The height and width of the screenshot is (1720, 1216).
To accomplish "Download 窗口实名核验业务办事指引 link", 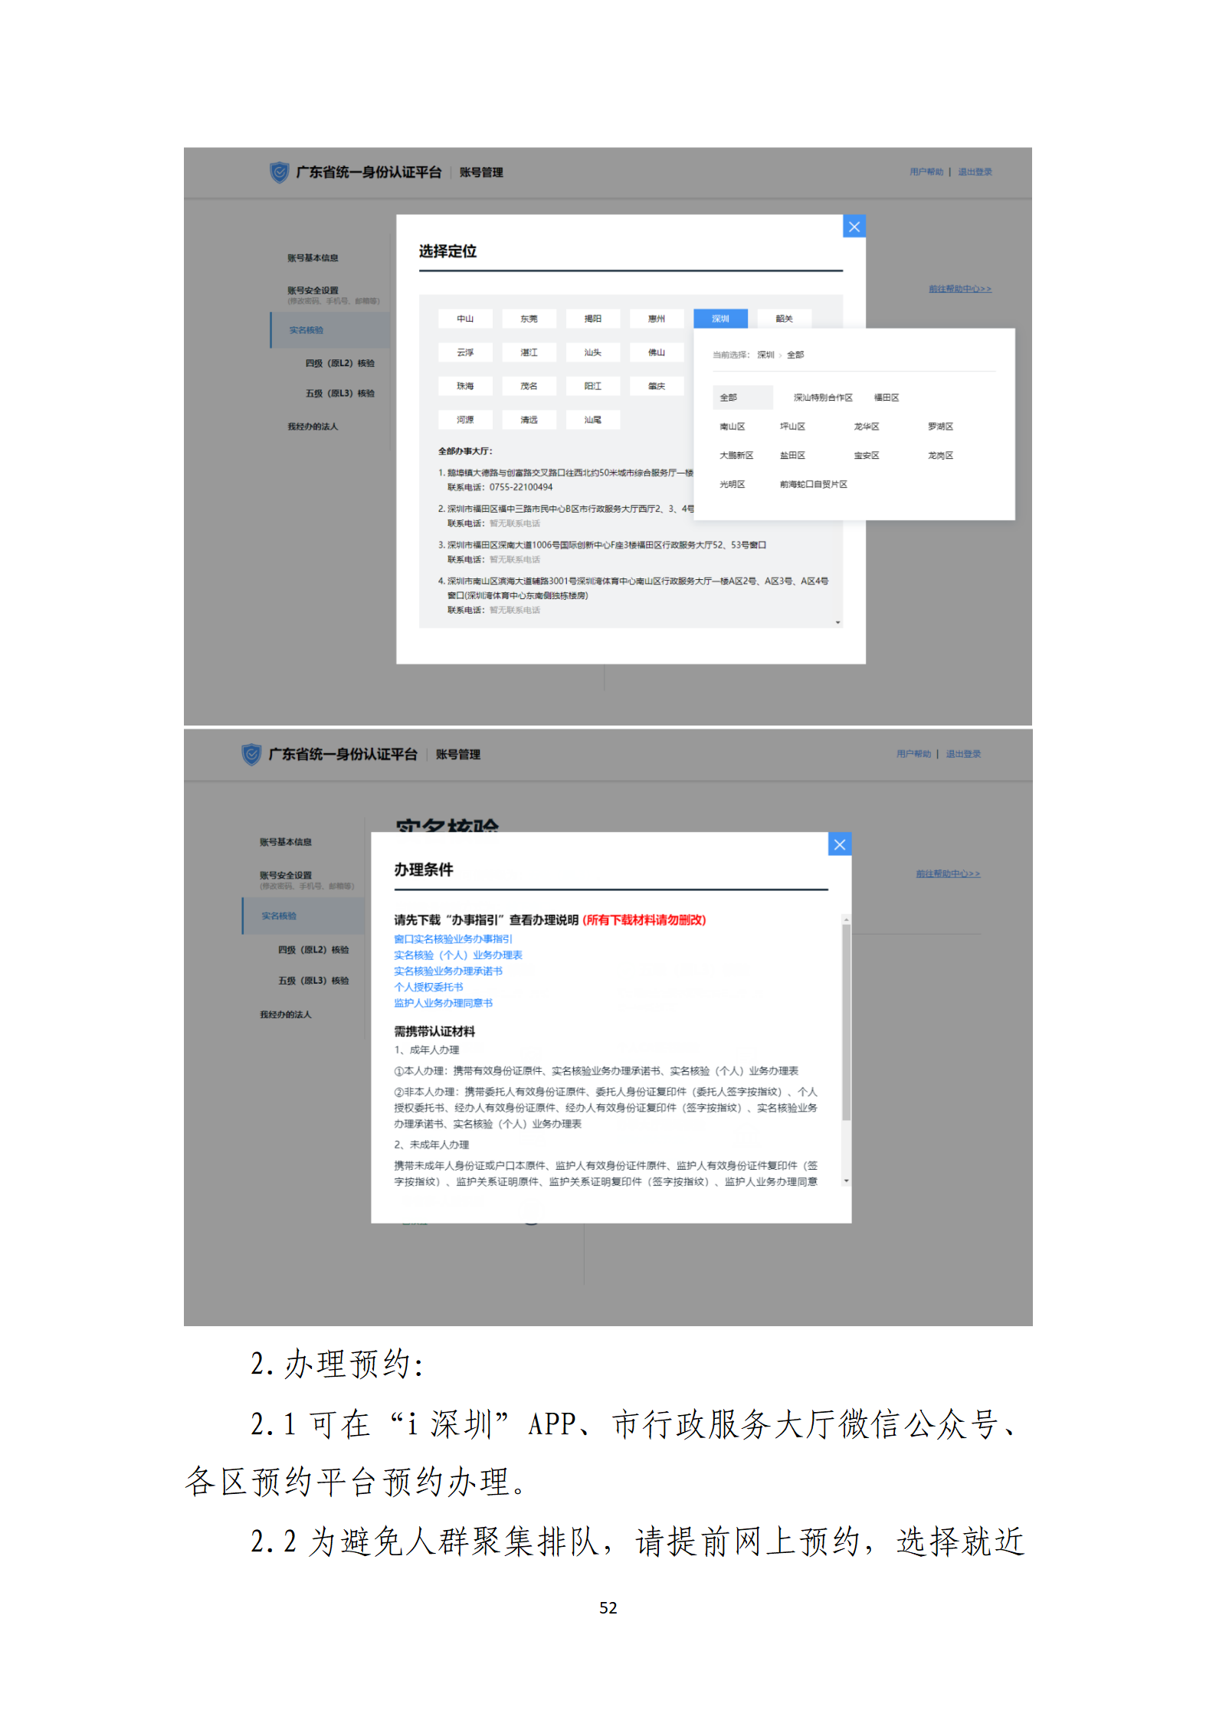I will (453, 939).
